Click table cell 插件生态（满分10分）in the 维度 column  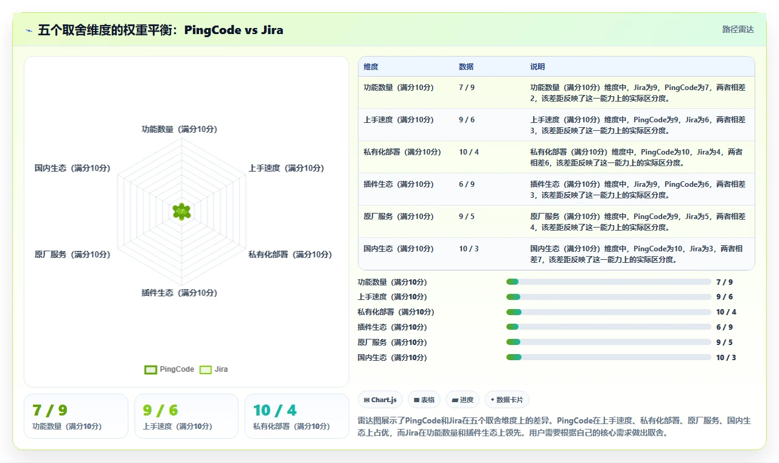(399, 184)
